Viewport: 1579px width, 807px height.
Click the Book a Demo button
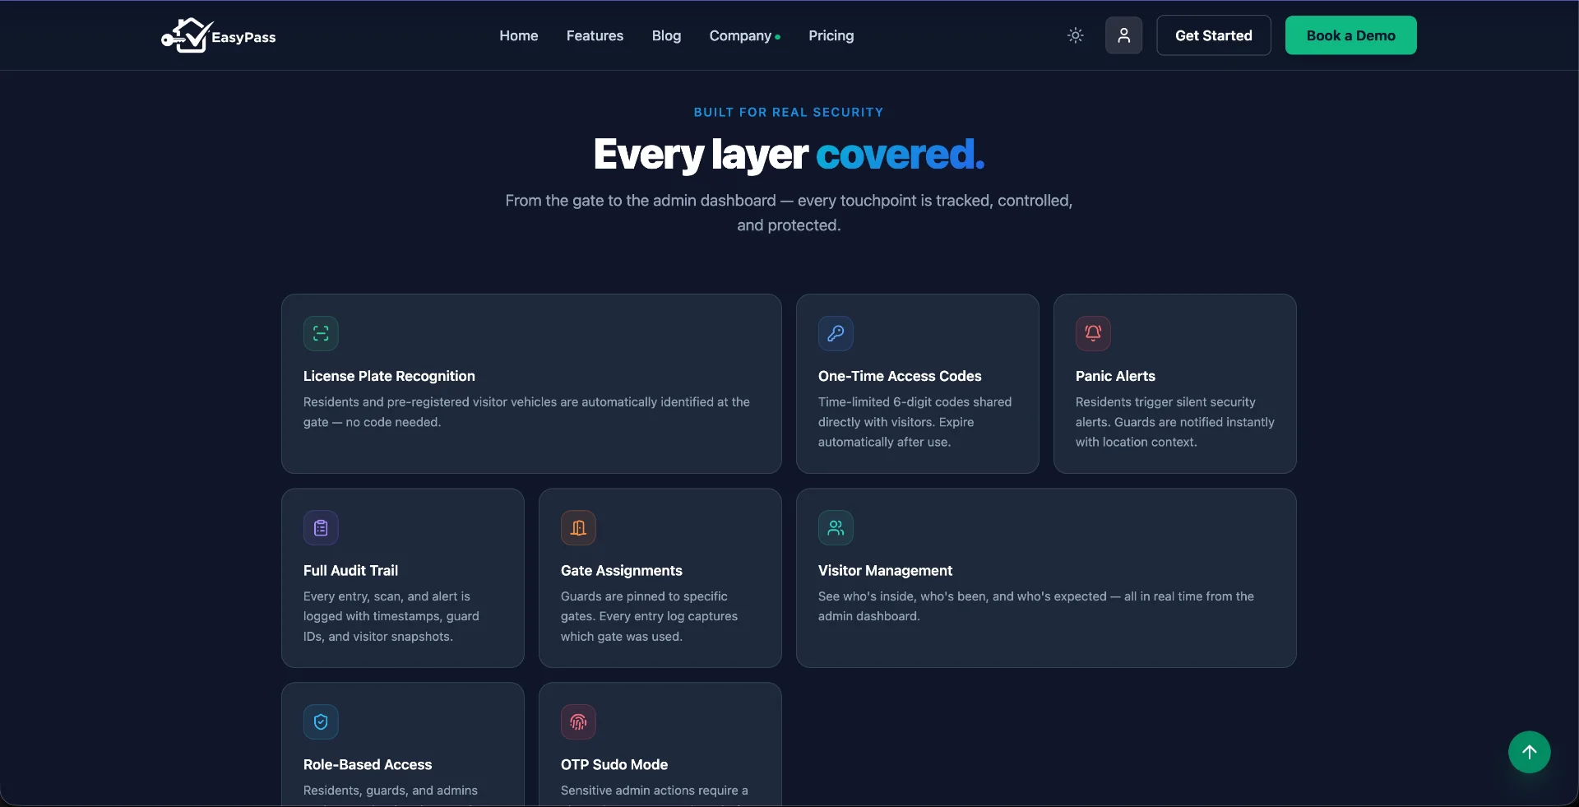[x=1350, y=35]
